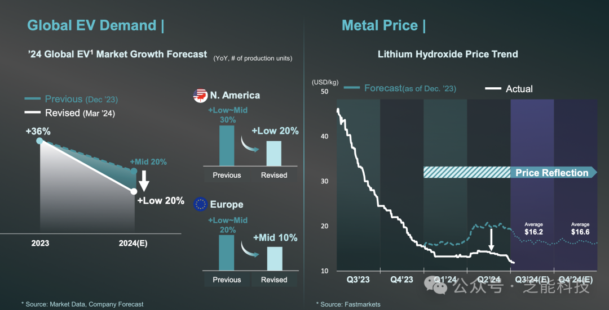Click the Price Reflection arrow banner
Image resolution: width=609 pixels, height=310 pixels.
pos(510,172)
